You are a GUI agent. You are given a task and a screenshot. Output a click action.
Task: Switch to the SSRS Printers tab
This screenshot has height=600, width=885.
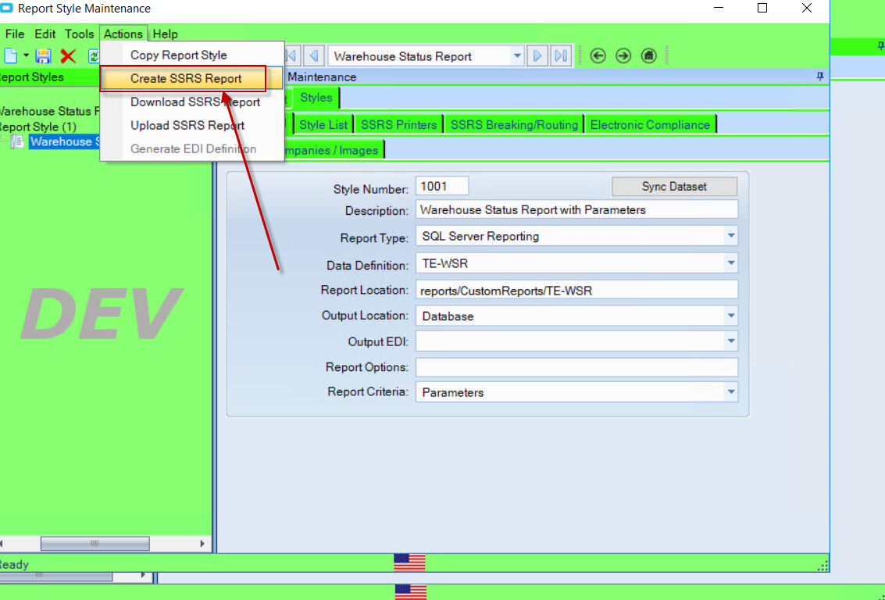point(398,125)
